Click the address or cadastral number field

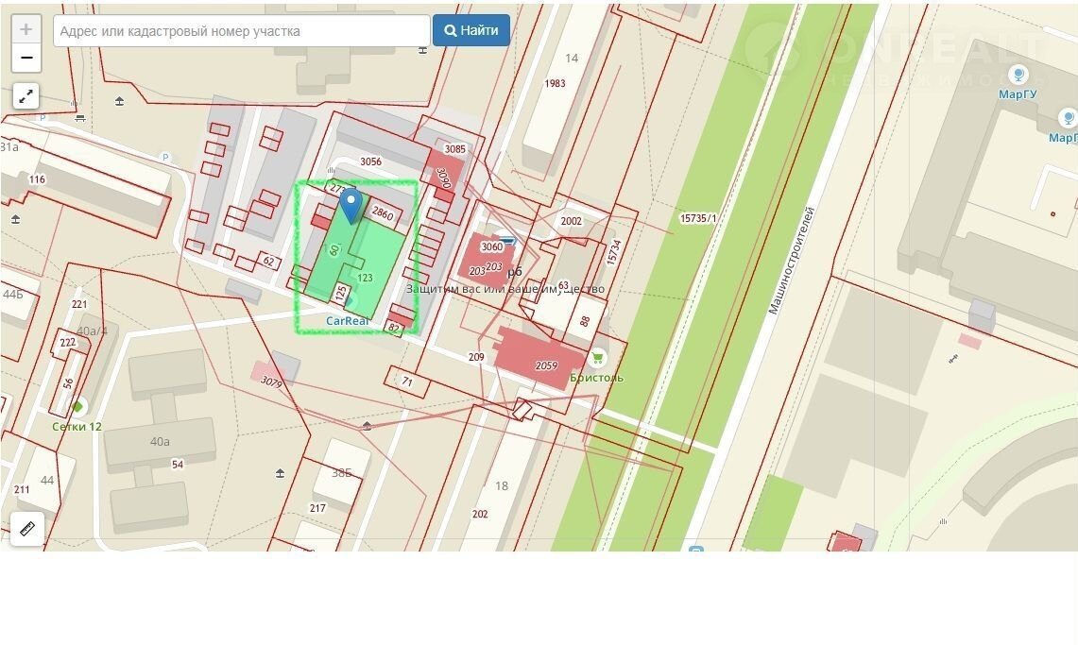(x=242, y=30)
